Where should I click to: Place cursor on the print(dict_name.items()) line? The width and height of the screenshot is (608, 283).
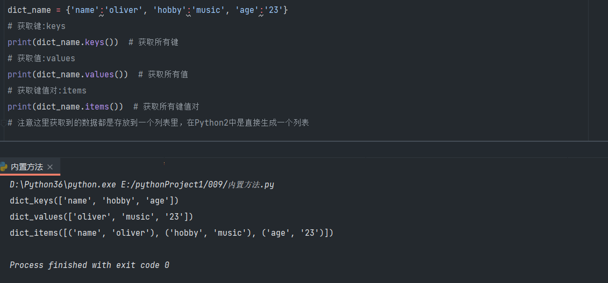click(65, 107)
